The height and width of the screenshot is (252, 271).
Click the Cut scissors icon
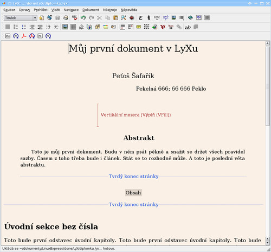coord(99,18)
